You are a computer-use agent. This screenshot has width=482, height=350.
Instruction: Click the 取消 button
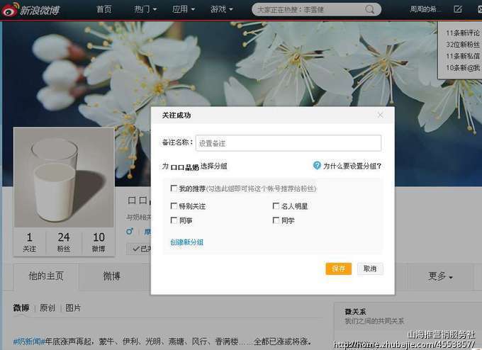(x=370, y=269)
